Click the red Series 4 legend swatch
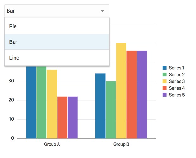This screenshot has height=158, width=196. coord(164,88)
